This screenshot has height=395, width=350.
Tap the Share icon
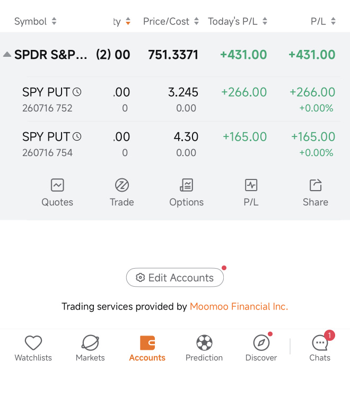[x=316, y=185]
